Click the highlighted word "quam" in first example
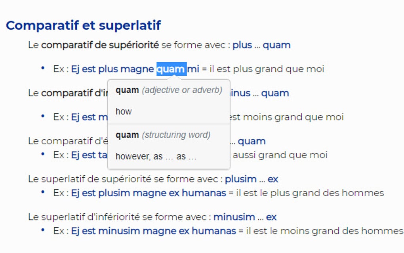The image size is (404, 253). (x=171, y=69)
